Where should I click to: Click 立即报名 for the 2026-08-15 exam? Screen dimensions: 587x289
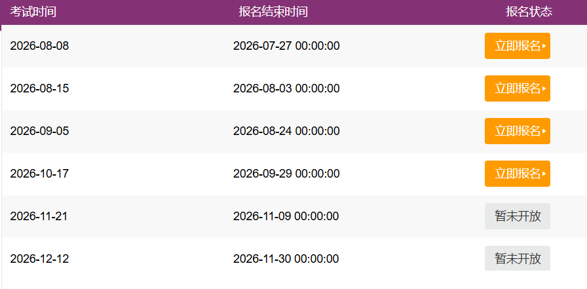518,88
